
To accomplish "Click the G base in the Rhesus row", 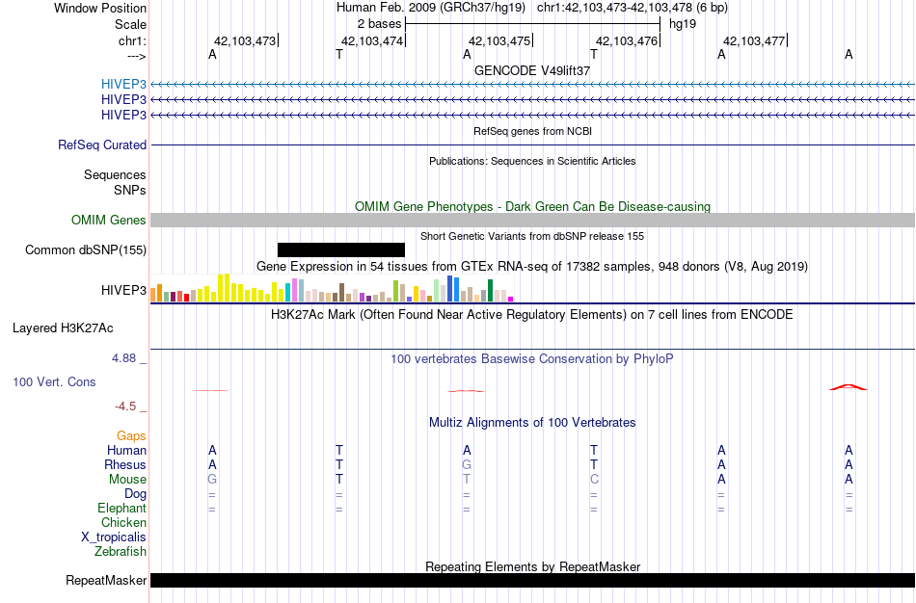I will click(466, 464).
